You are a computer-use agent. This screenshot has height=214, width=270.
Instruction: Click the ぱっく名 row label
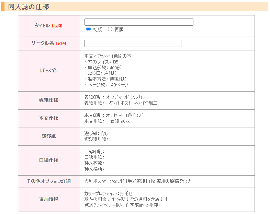pyautogui.click(x=48, y=70)
